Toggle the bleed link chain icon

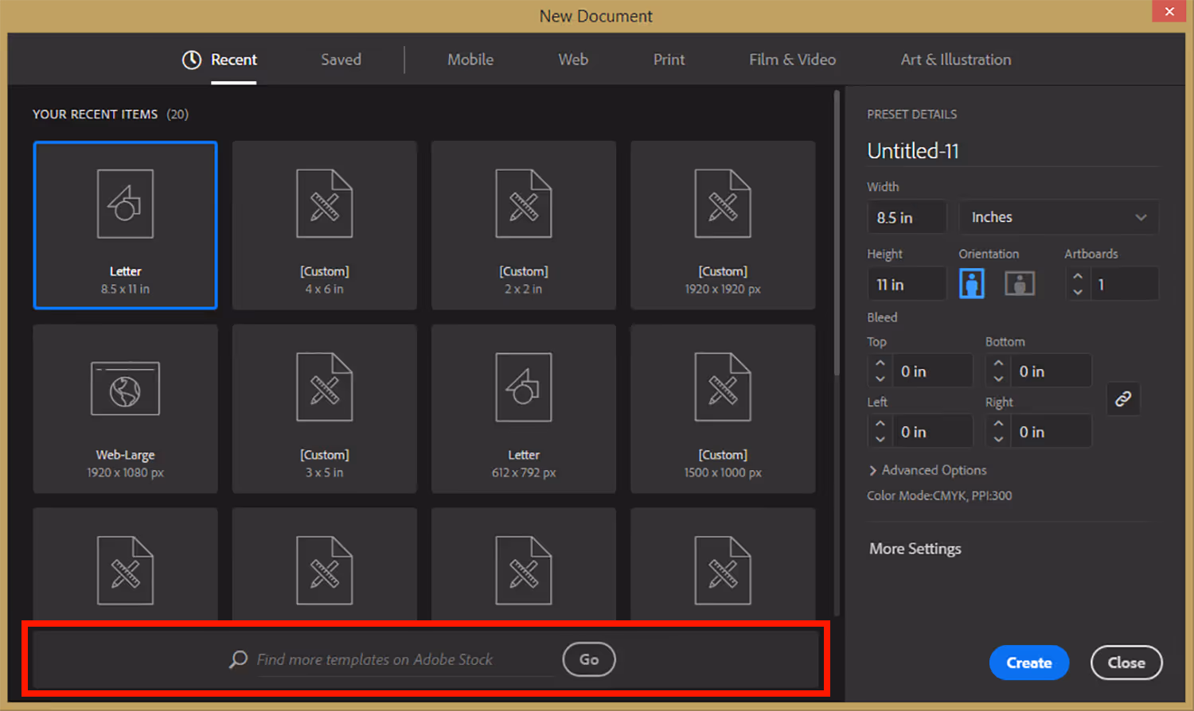coord(1123,398)
